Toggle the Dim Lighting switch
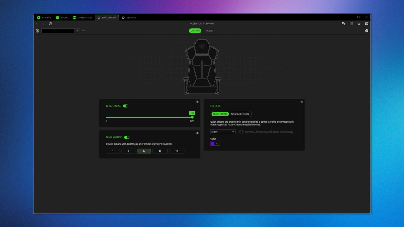 [127, 137]
